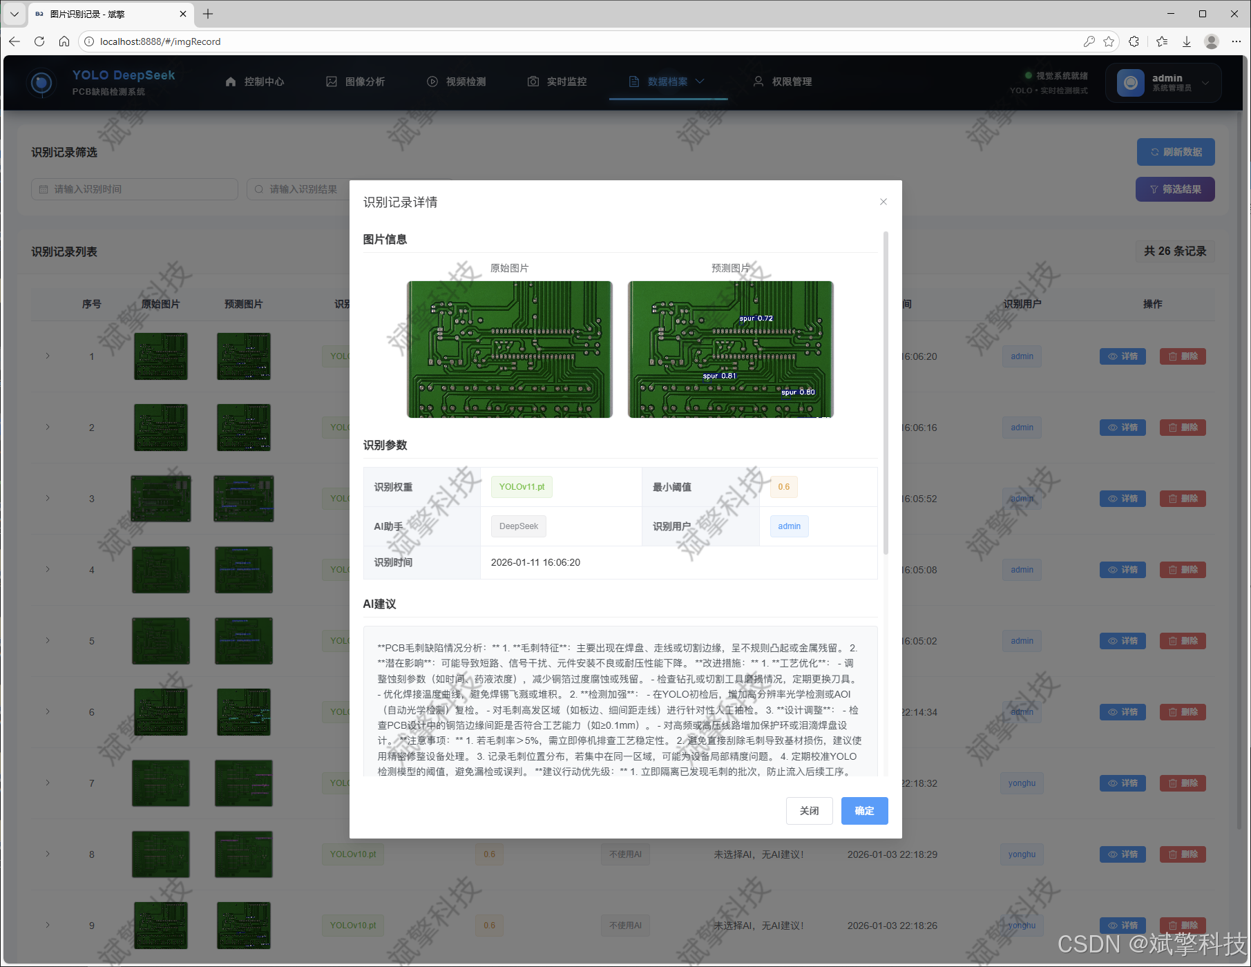Expand row 4 in the records list
Viewport: 1251px width, 967px height.
(48, 569)
